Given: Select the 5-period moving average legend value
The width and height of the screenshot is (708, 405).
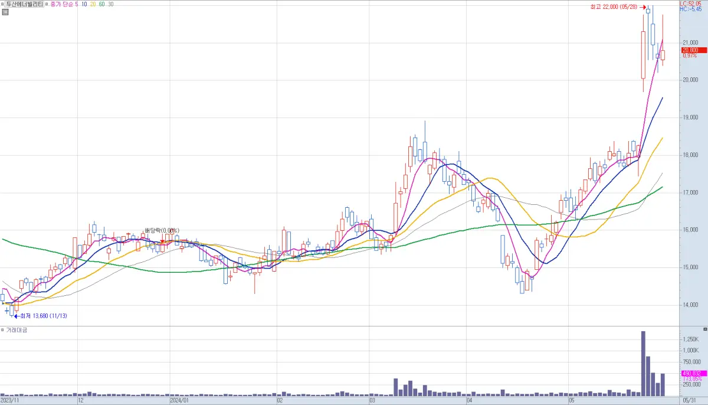Looking at the screenshot, I should point(77,4).
